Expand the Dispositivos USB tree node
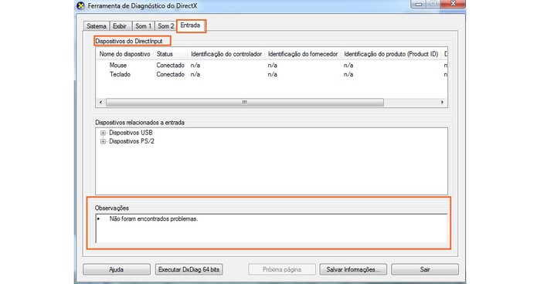Screen dimensions: 537x284 pos(103,133)
